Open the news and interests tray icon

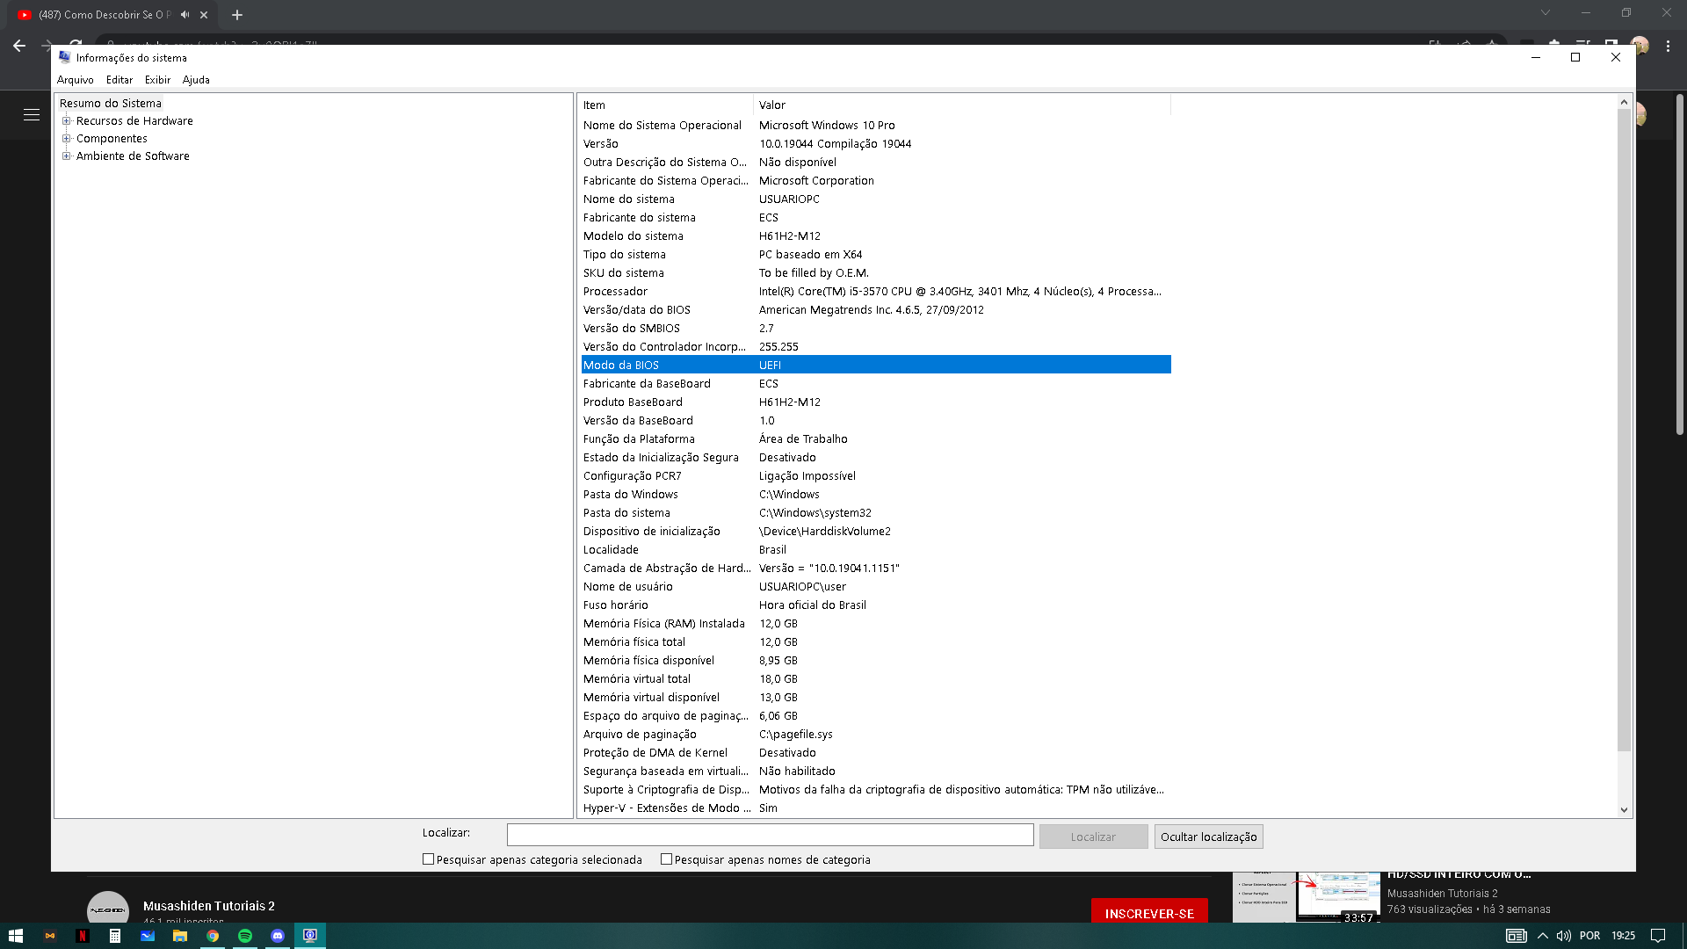[1516, 936]
